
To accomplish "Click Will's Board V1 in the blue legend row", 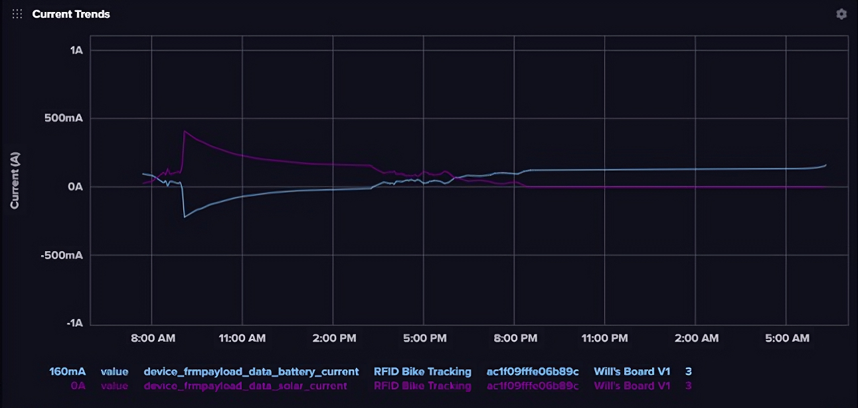I will tap(632, 371).
